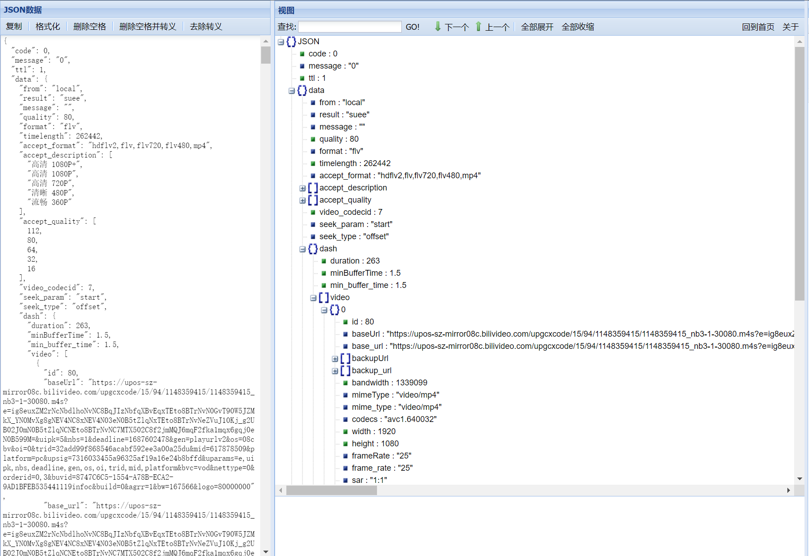Click green square icon beside width : 1920
The width and height of the screenshot is (809, 556).
(x=345, y=432)
